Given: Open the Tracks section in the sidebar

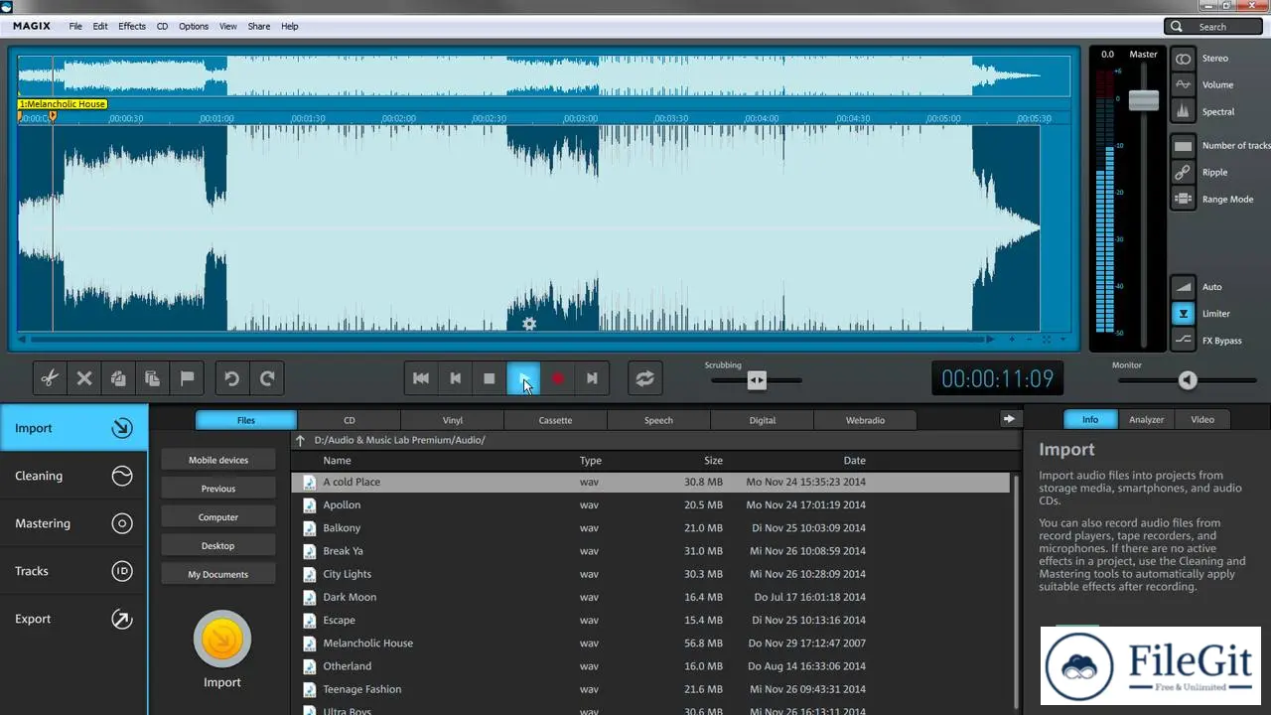Looking at the screenshot, I should (73, 571).
